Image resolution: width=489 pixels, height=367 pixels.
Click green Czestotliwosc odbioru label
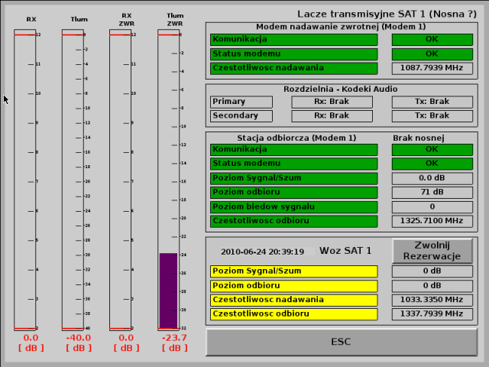[293, 221]
